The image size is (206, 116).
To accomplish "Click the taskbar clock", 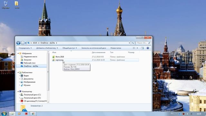I will click(199, 114).
